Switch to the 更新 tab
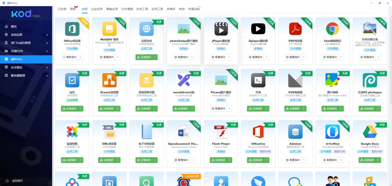Screen dimensions: 392x186 point(73,9)
